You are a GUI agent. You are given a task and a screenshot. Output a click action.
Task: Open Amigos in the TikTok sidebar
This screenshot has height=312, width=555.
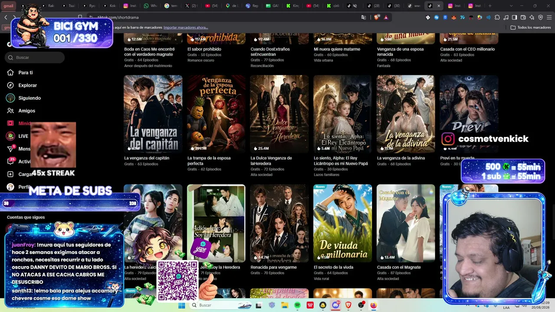26,111
